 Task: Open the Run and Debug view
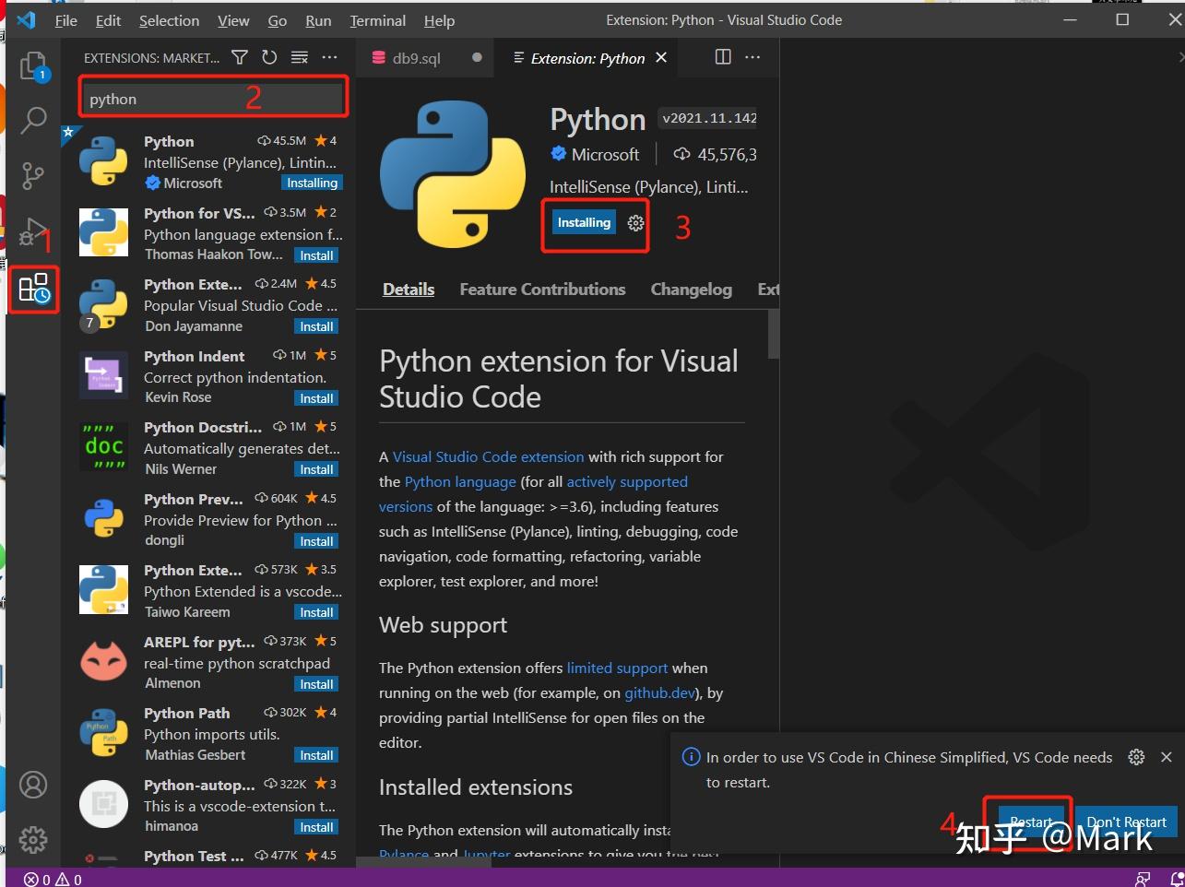click(33, 231)
